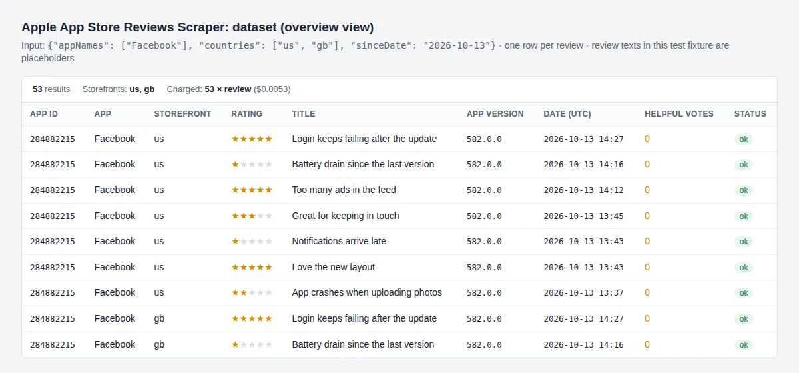The height and width of the screenshot is (373, 799).
Task: Select title 'Too many ads in the feed'
Action: click(x=344, y=190)
